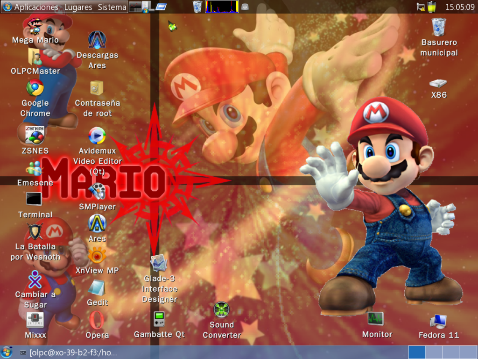Image resolution: width=478 pixels, height=359 pixels.
Task: Open the Sistema menu
Action: click(x=112, y=7)
